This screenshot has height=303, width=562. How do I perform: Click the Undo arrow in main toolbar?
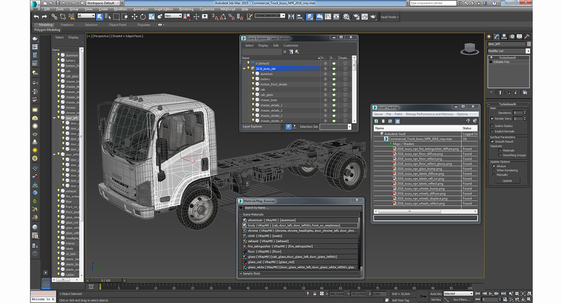[36, 17]
